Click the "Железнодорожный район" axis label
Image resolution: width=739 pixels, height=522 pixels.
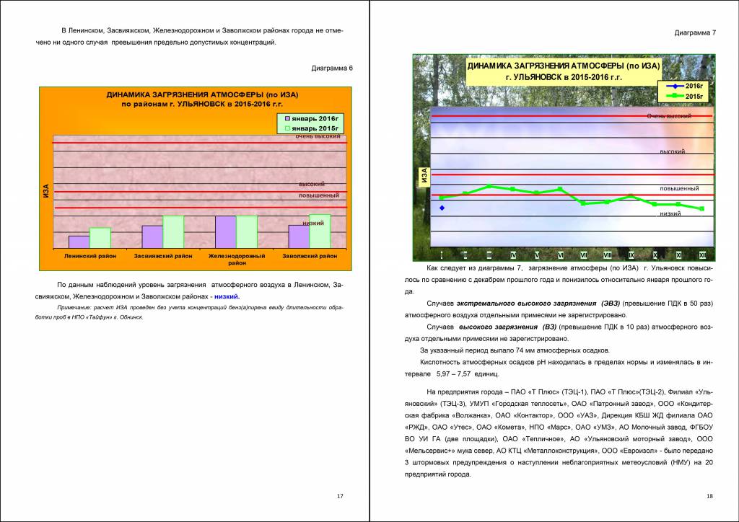pos(237,260)
